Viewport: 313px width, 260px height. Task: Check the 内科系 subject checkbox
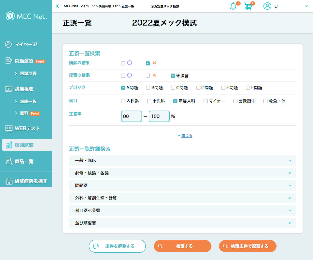tap(123, 101)
